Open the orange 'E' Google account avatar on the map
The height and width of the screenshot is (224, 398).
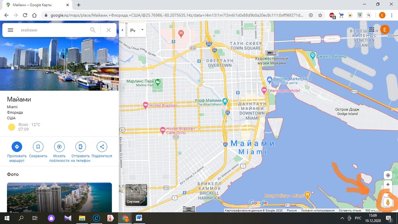[x=384, y=30]
